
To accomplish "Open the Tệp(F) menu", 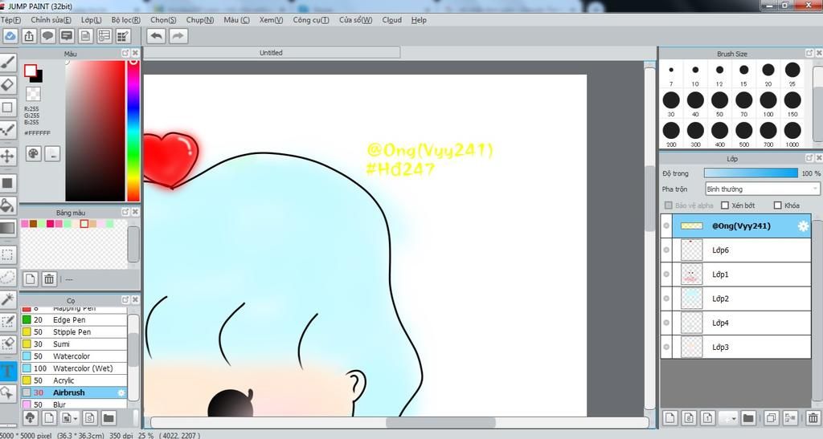I will coord(10,20).
